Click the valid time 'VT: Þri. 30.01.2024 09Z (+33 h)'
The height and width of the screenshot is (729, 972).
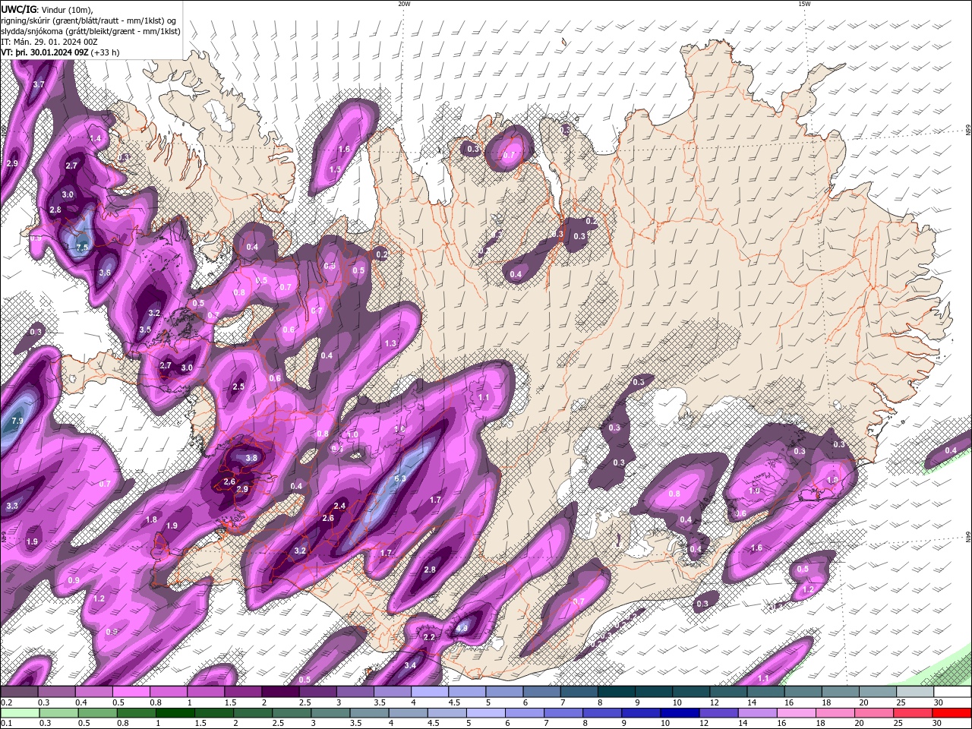tap(60, 52)
